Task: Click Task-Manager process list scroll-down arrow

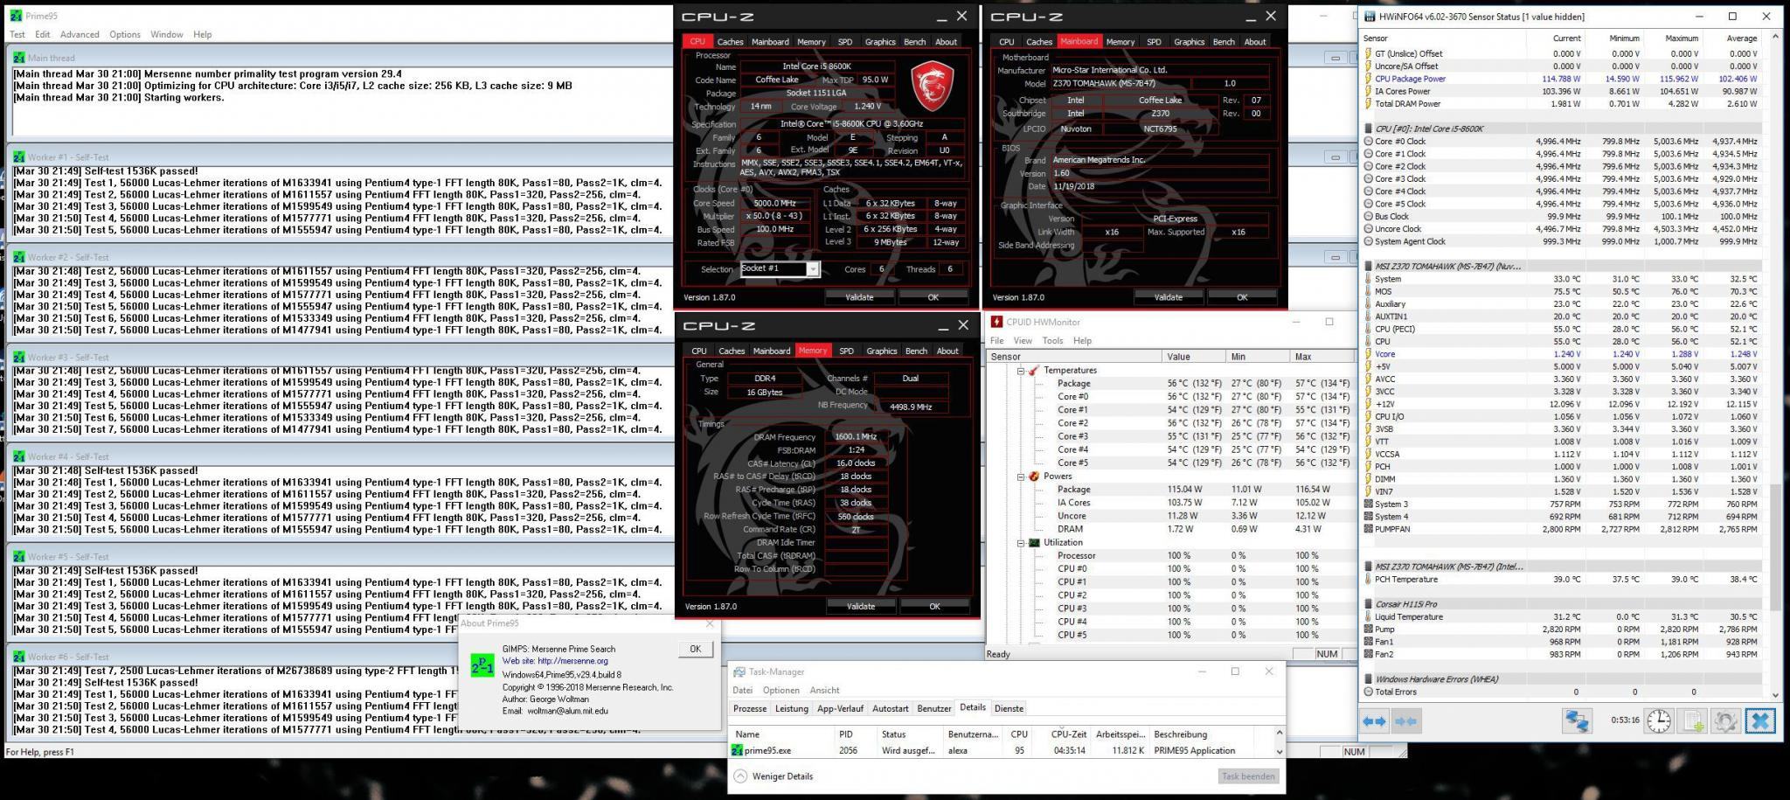Action: [1280, 751]
